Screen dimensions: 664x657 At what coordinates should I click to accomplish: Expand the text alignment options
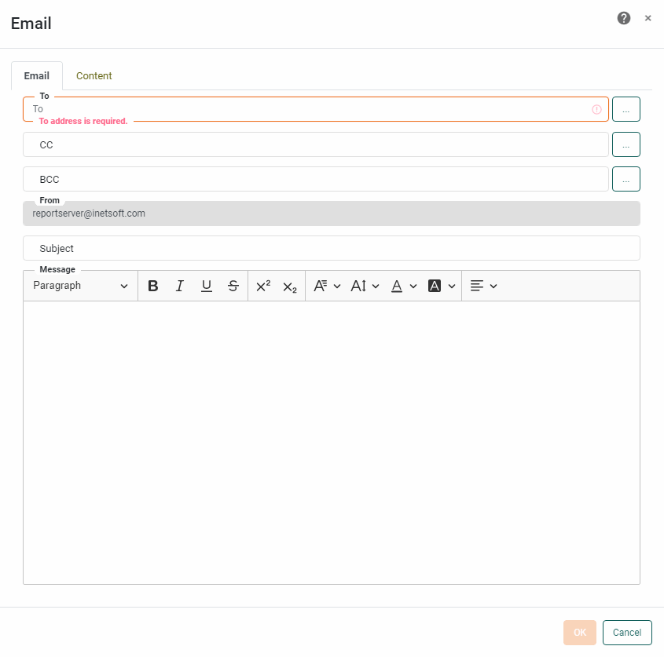tap(482, 285)
